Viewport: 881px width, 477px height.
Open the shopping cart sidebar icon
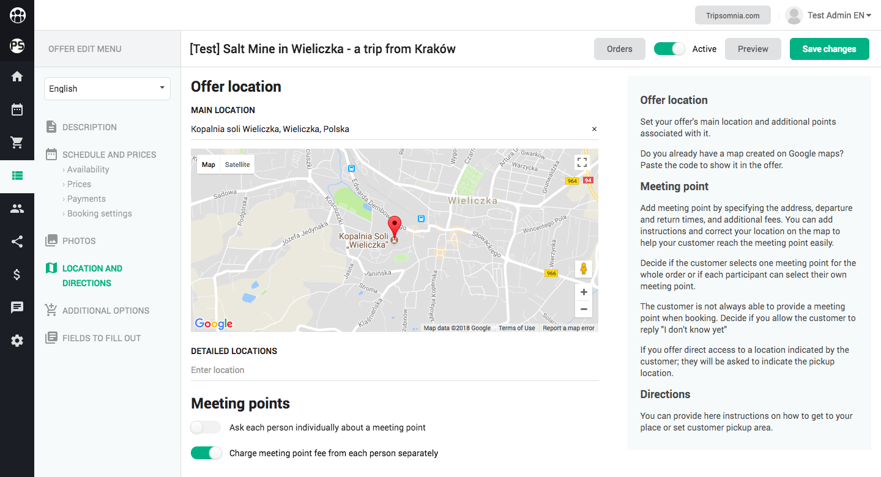(17, 143)
